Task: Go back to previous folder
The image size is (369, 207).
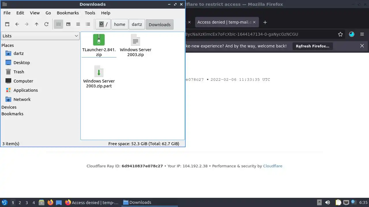Action: 17,24
